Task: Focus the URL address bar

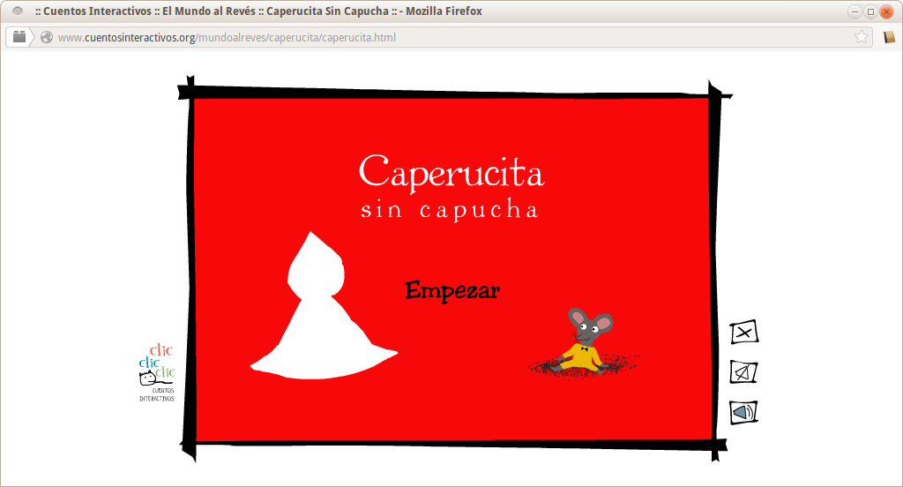Action: [x=441, y=37]
